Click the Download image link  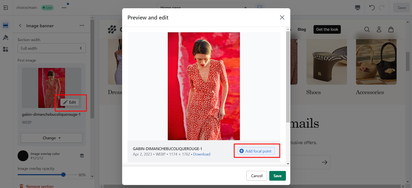[x=202, y=154]
